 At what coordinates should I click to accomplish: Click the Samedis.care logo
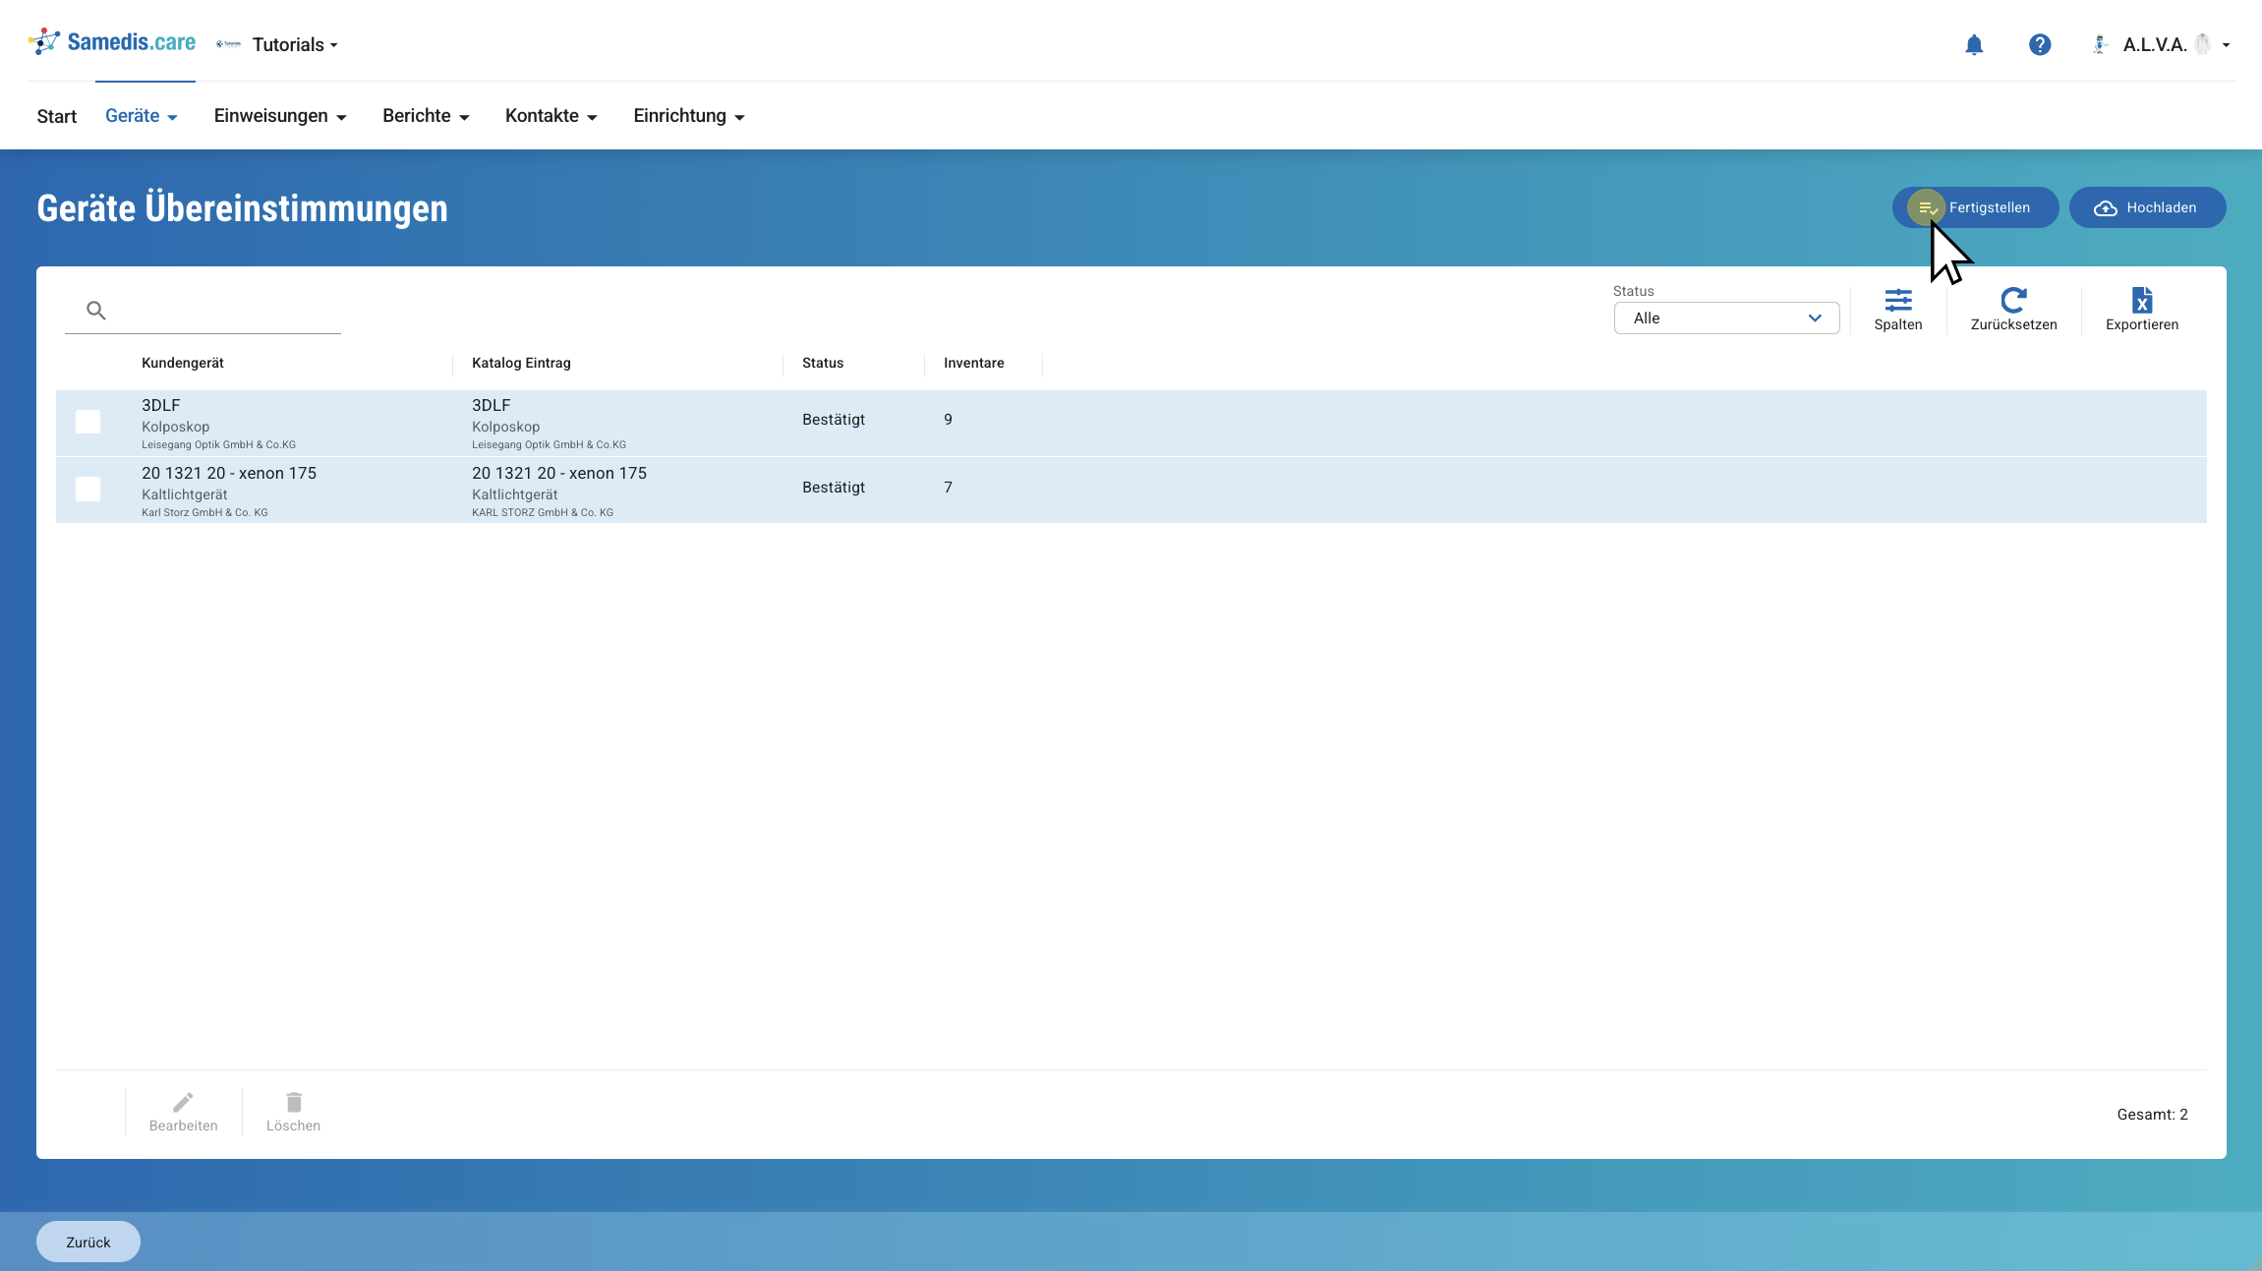pyautogui.click(x=112, y=42)
